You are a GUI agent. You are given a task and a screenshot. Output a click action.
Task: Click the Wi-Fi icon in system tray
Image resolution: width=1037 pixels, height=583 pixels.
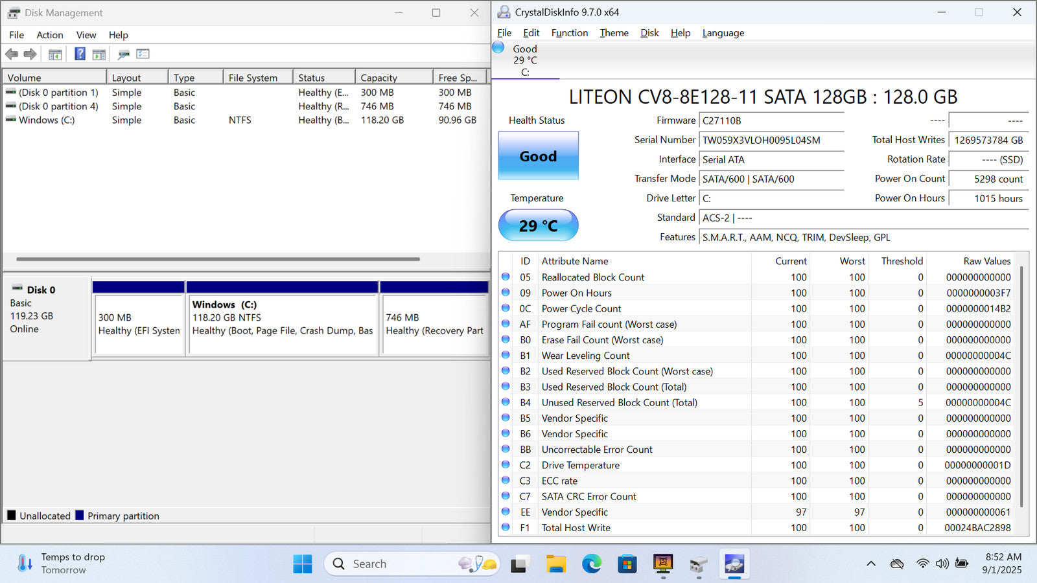tap(922, 564)
